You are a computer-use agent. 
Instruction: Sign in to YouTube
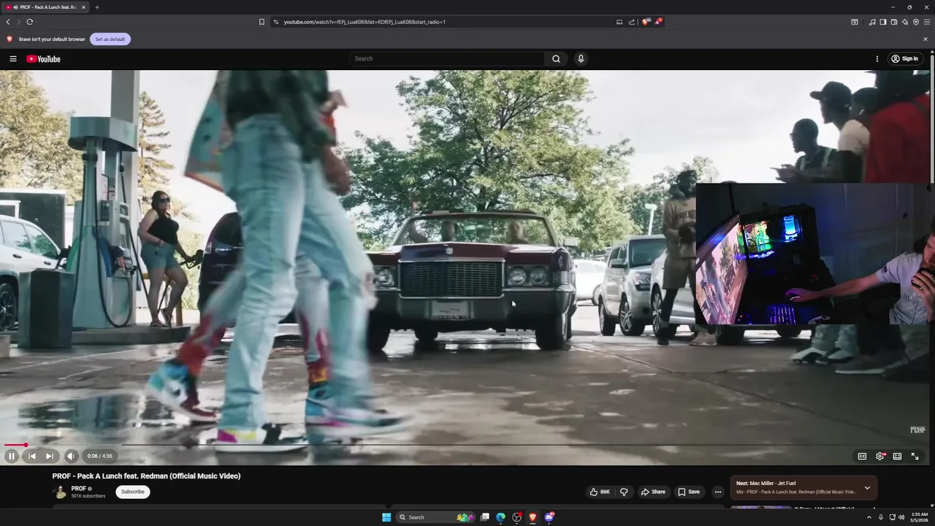[904, 58]
